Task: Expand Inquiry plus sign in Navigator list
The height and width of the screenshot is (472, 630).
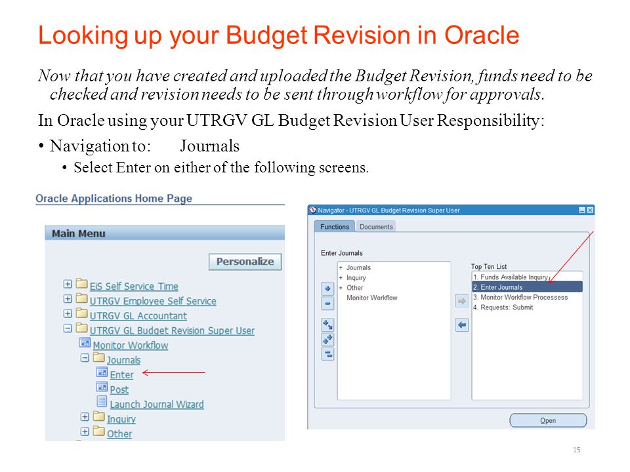Action: tap(341, 278)
